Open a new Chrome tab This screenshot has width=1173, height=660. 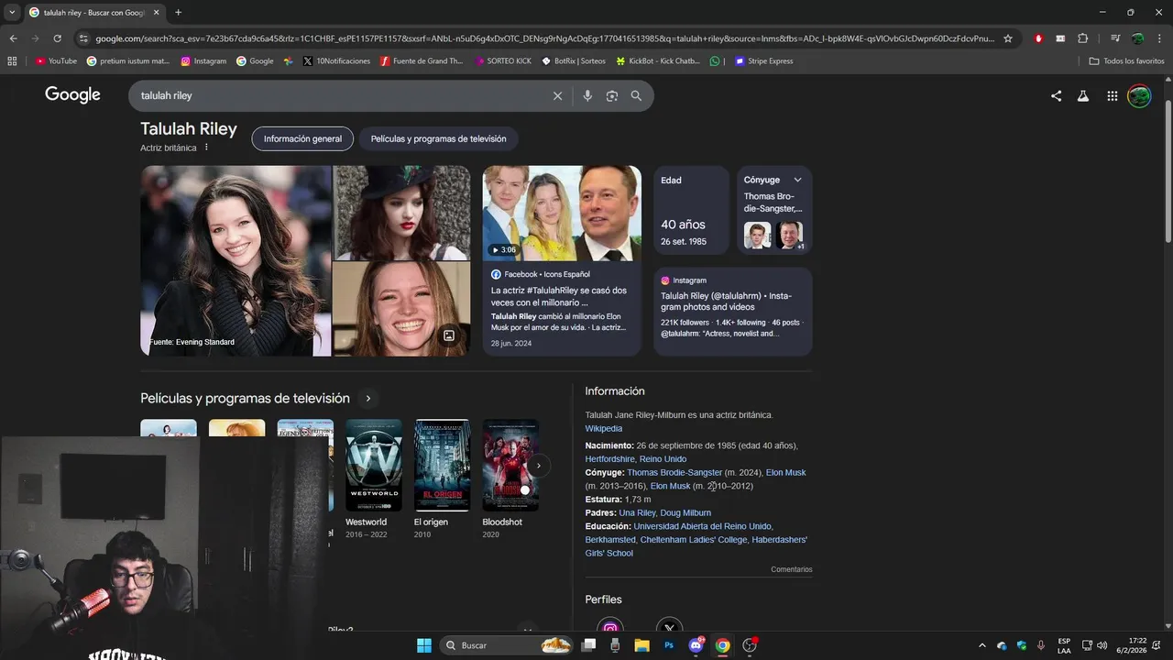pos(178,12)
